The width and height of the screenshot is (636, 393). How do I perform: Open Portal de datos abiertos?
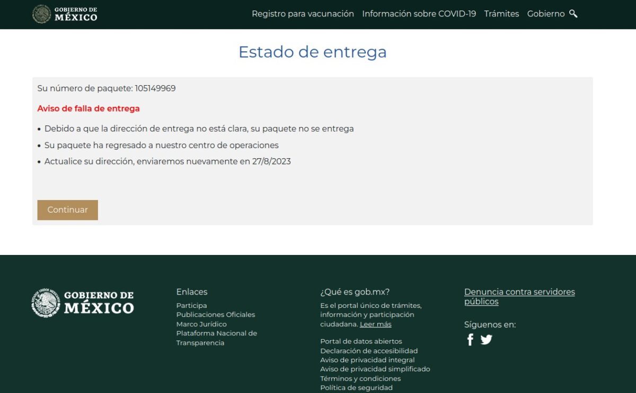click(x=361, y=341)
